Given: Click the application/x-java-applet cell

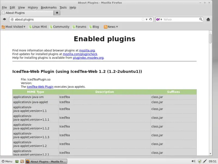Looking at the screenshot, I should pos(35,102).
